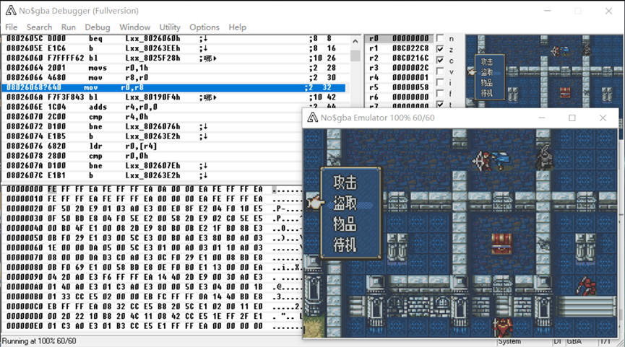The height and width of the screenshot is (347, 625).
Task: Click hex dump row 00000000
Action: tap(152, 189)
